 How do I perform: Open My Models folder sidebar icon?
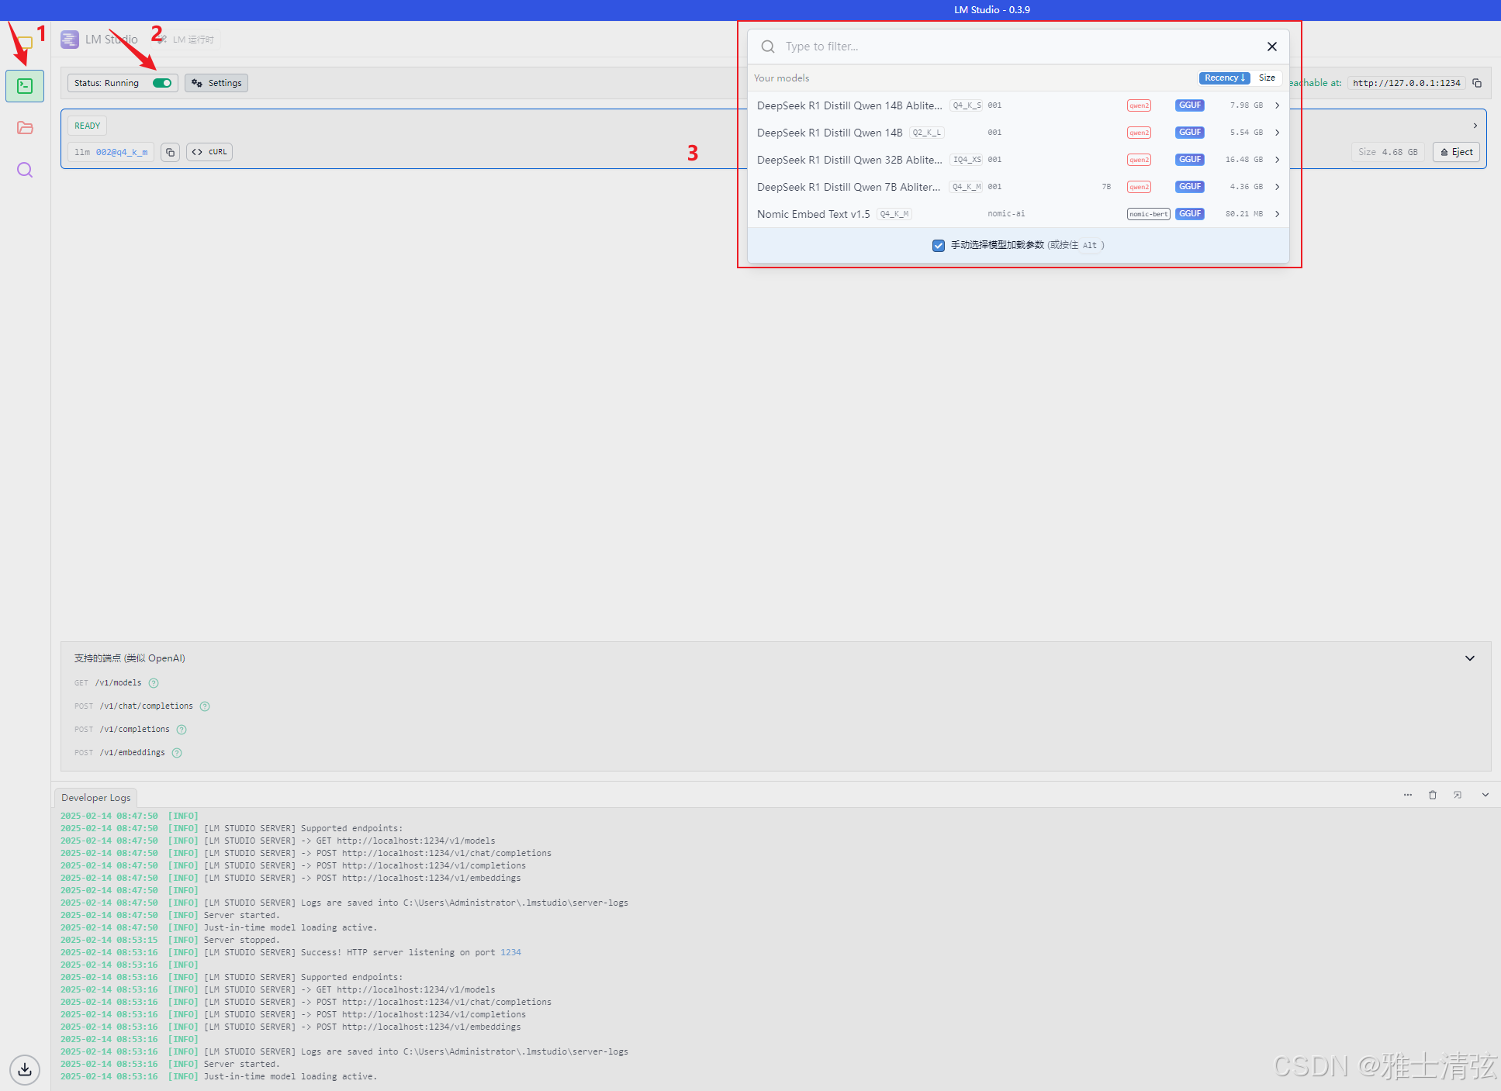pyautogui.click(x=25, y=128)
